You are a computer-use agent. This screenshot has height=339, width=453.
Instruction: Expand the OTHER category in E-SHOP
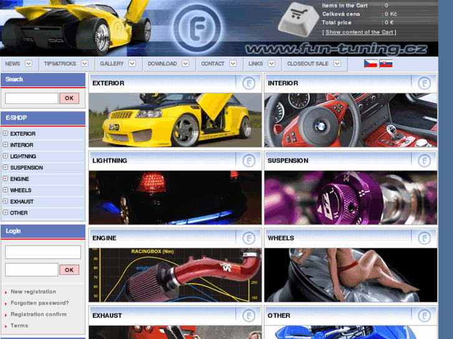point(6,212)
